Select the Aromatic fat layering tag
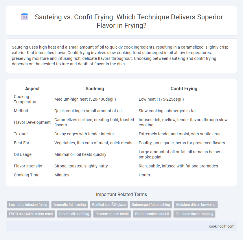243x240 pixels. 70,205
